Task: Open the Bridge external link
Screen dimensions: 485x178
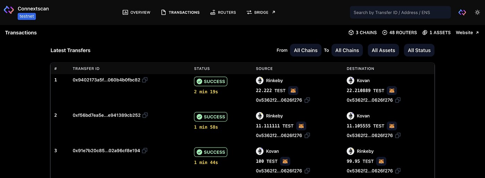Action: tap(261, 12)
